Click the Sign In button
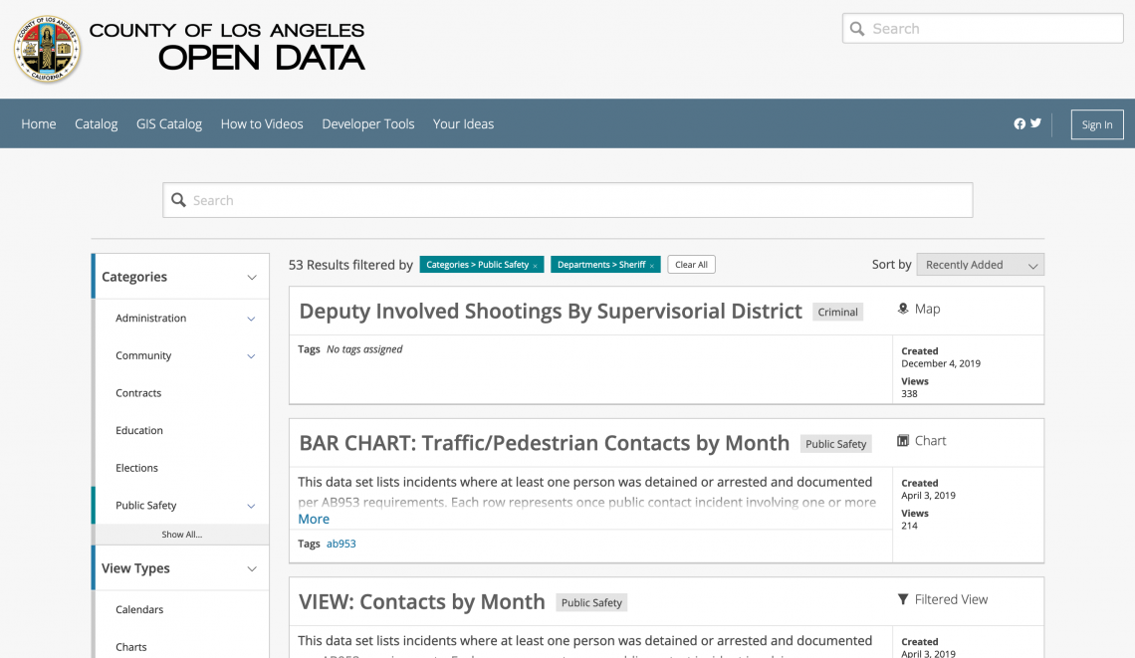Screen dimensions: 1135x658 (x=1096, y=124)
